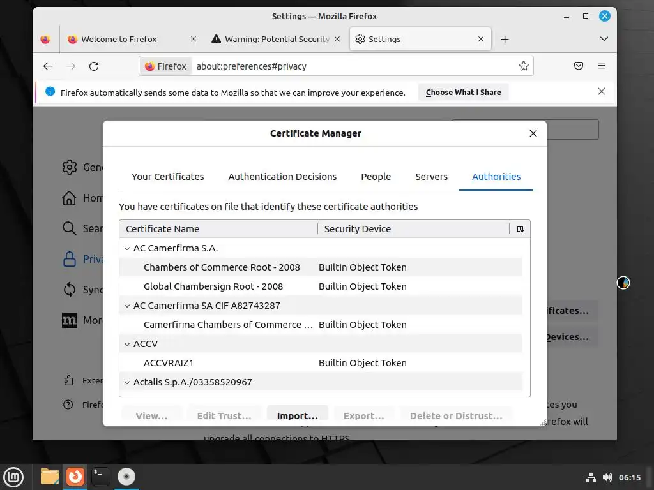The image size is (654, 490).
Task: Switch to the People tab
Action: click(376, 177)
